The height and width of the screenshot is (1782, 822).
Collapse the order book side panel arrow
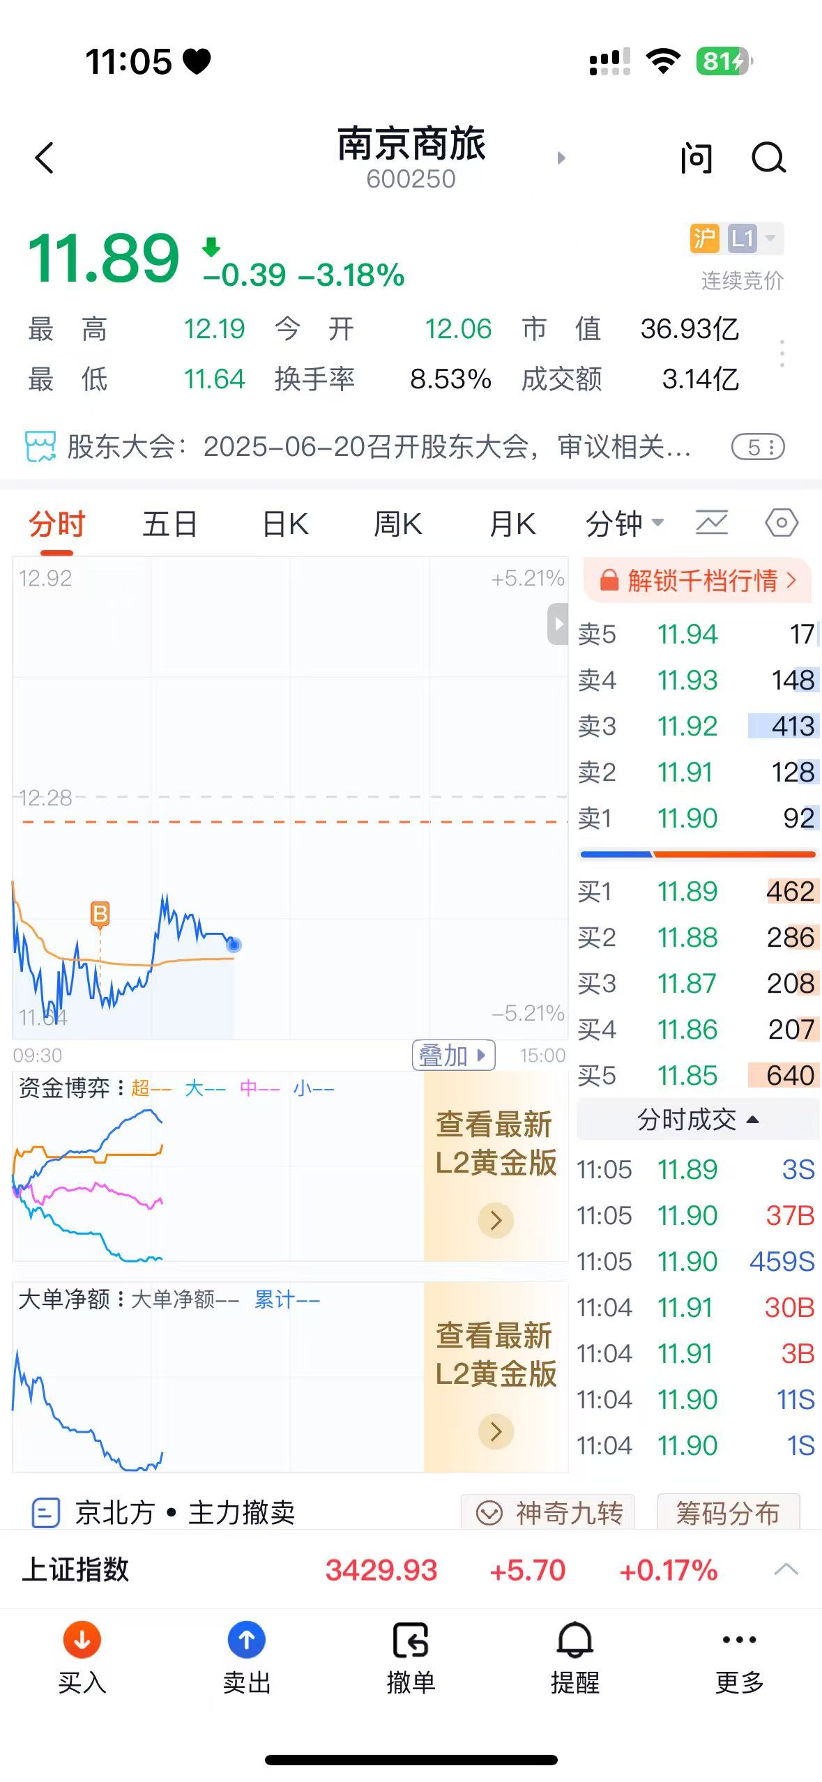tap(558, 625)
